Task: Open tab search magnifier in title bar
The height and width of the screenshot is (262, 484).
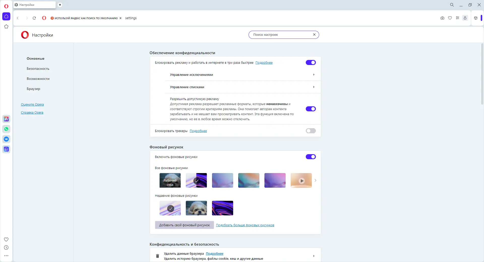Action: 452,5
